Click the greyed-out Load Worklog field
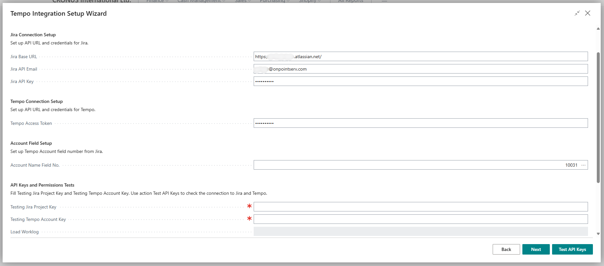The image size is (604, 266). tap(421, 231)
